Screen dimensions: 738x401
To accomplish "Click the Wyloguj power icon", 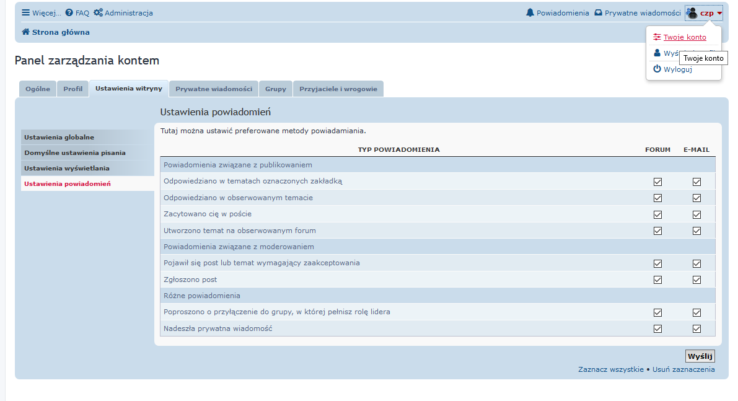I will [x=657, y=69].
